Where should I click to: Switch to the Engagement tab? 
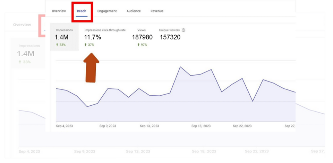(107, 11)
